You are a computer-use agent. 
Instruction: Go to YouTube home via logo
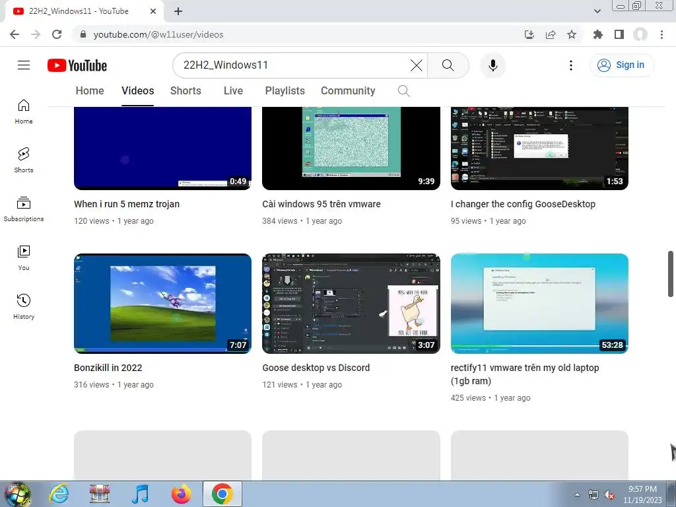77,65
